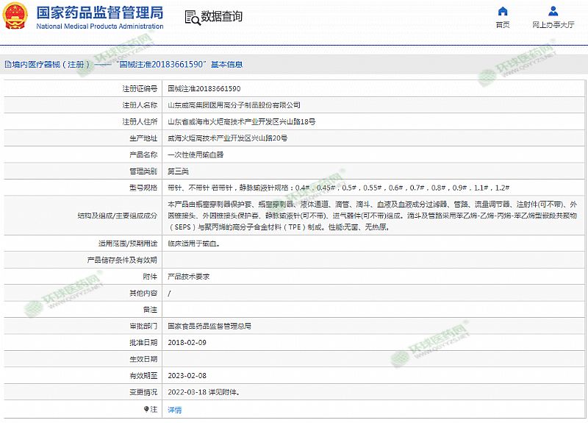Viewport: 588px width, 423px height.
Task: Click the 数据查询 heading text
Action: click(221, 17)
